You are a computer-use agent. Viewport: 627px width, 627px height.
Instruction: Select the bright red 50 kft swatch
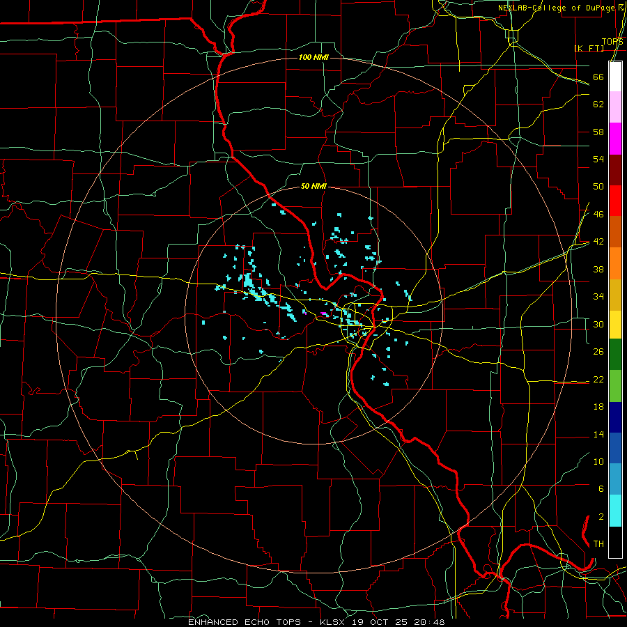click(615, 201)
